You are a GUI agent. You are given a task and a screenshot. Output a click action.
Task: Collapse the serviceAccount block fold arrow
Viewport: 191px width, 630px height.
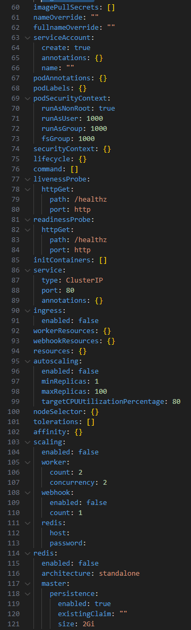point(27,38)
